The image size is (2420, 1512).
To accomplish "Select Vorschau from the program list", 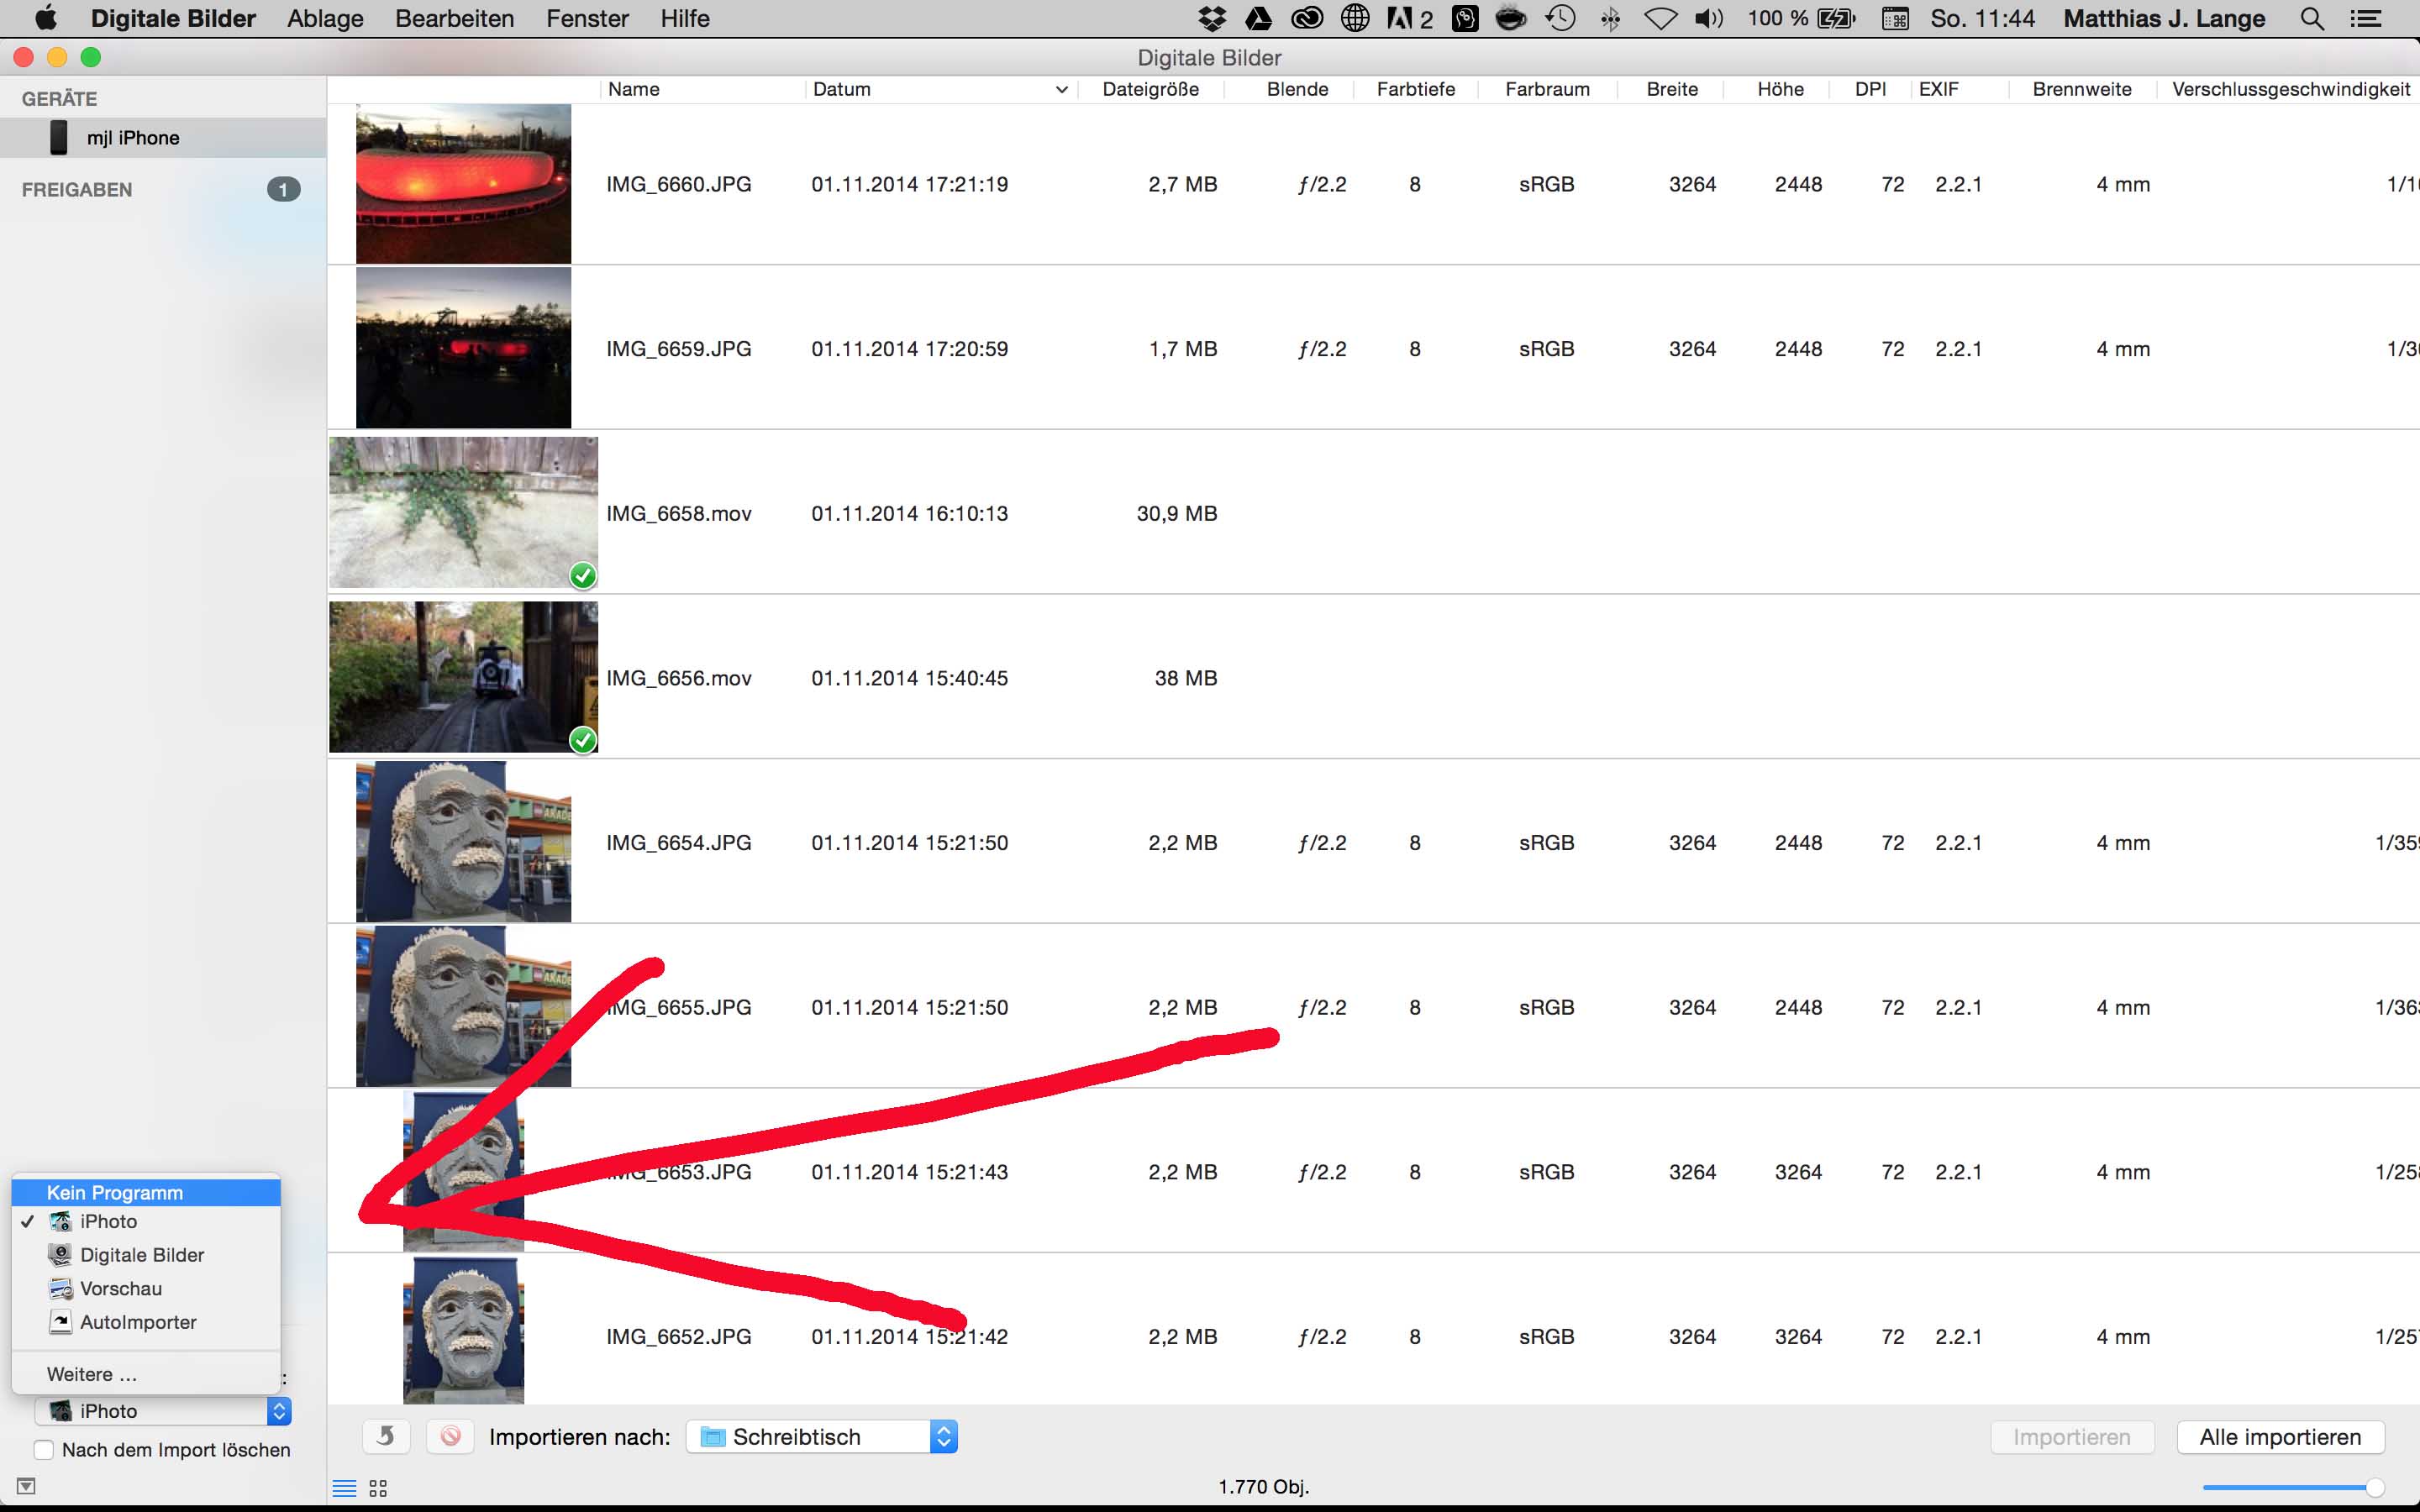I will 121,1288.
